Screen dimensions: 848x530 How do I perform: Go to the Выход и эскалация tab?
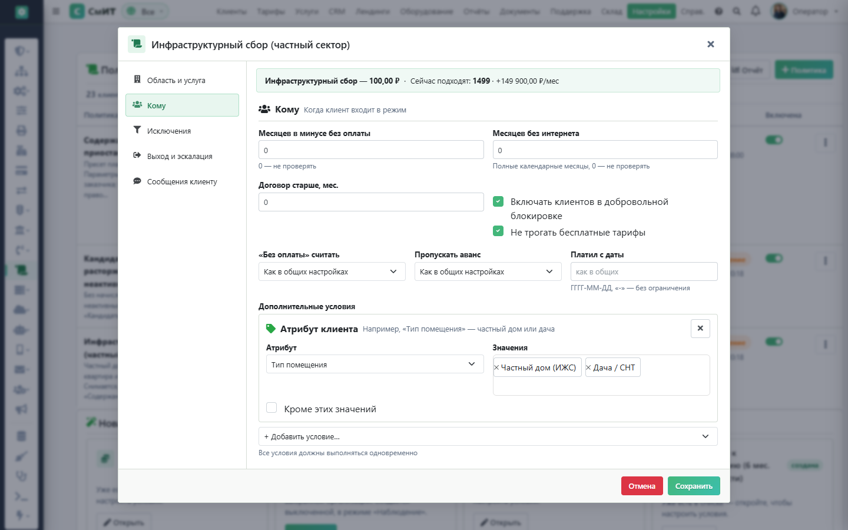click(x=182, y=156)
